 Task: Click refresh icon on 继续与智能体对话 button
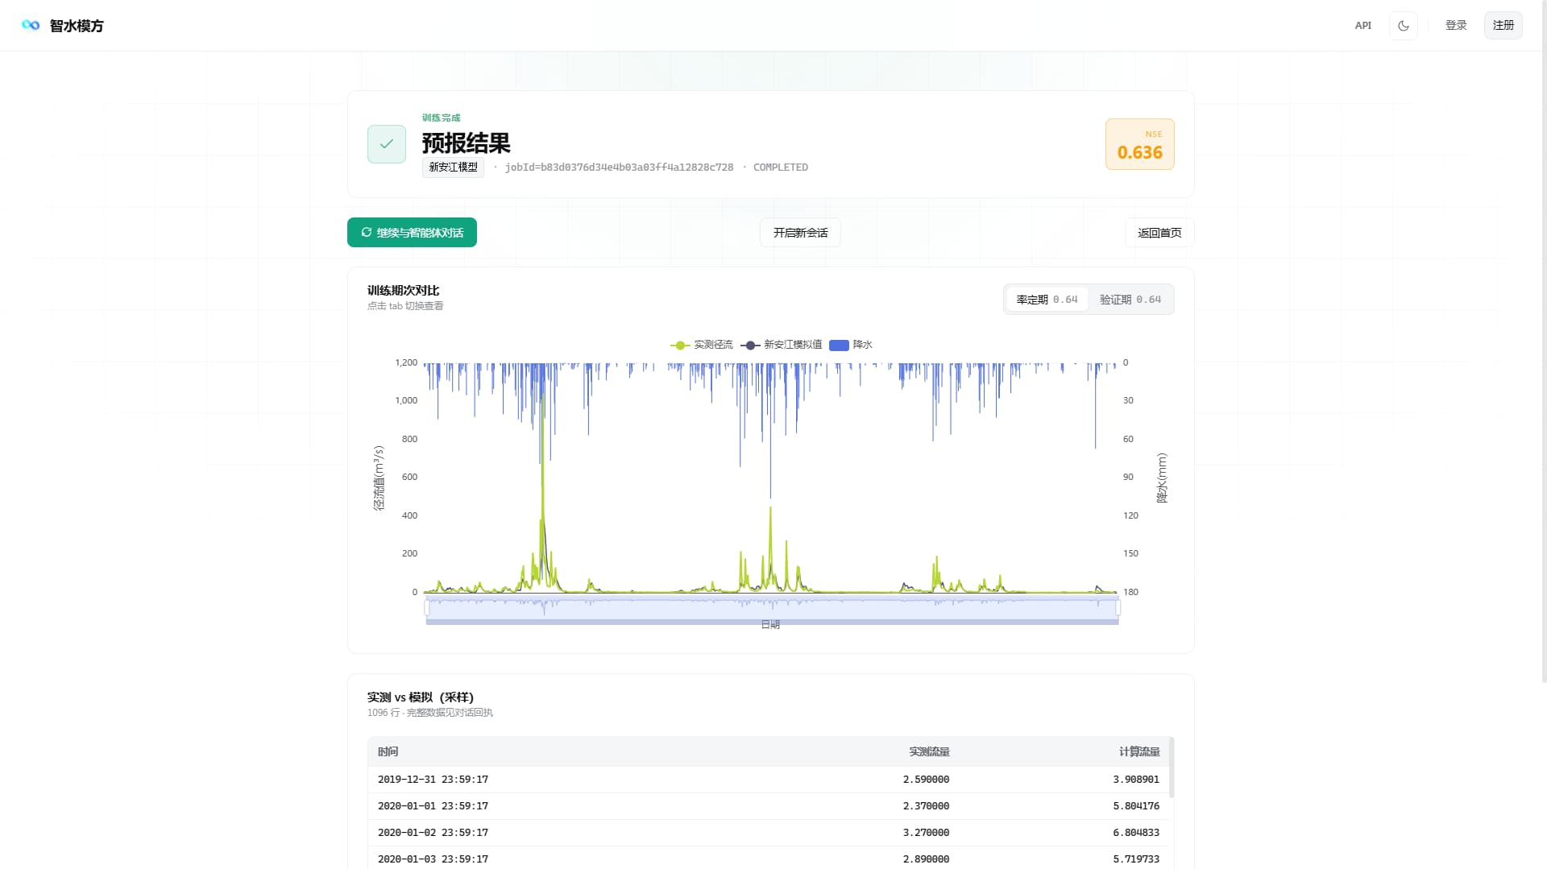[x=367, y=233]
